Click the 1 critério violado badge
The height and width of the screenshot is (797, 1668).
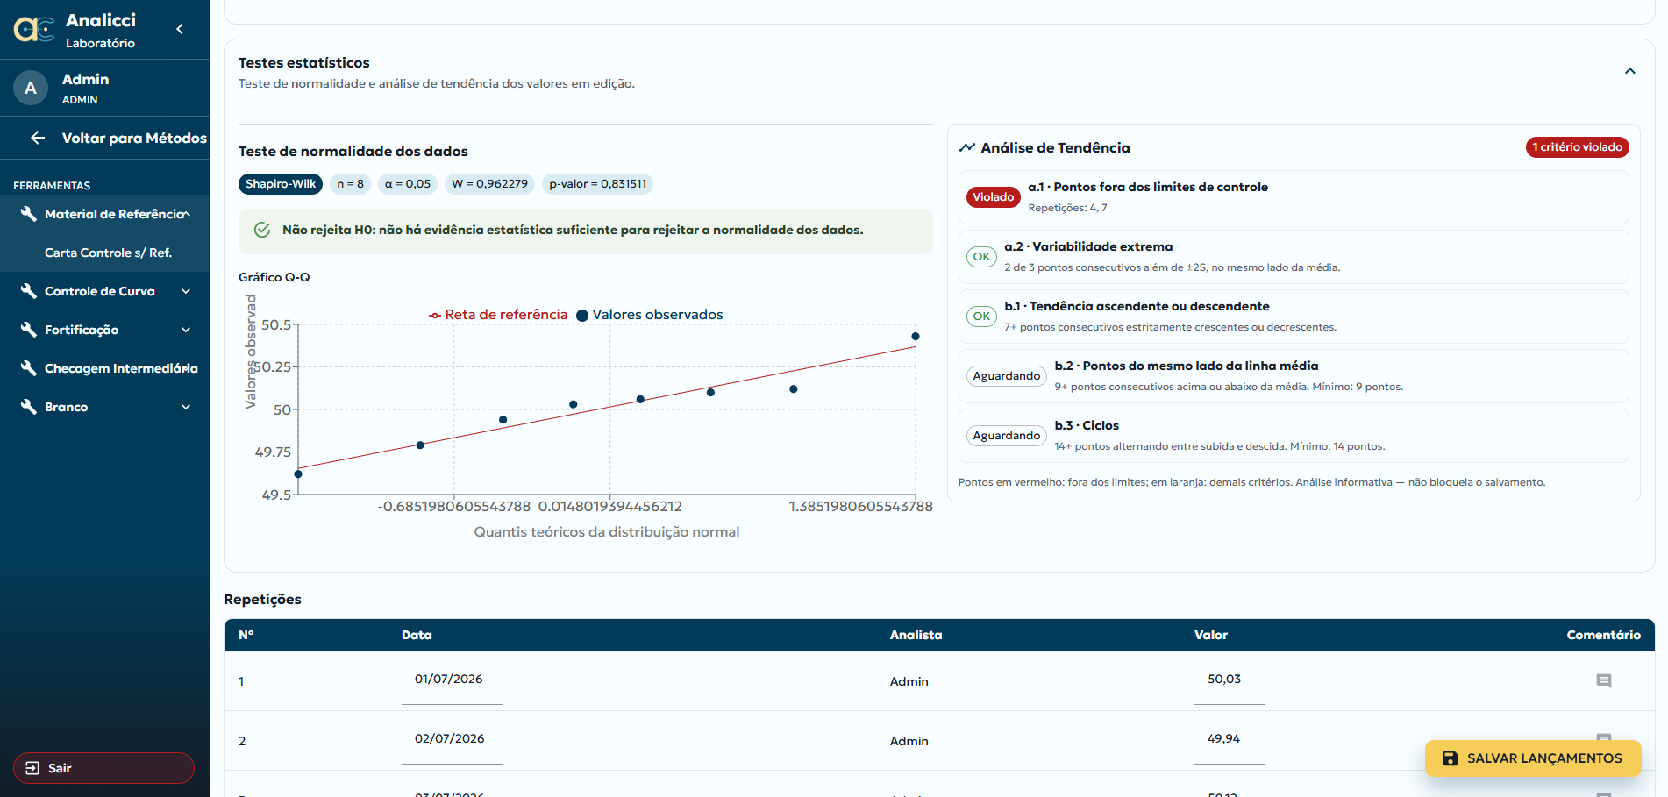(x=1577, y=147)
